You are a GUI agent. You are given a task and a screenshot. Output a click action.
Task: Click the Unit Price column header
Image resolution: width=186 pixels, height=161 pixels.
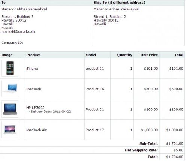tap(149, 55)
